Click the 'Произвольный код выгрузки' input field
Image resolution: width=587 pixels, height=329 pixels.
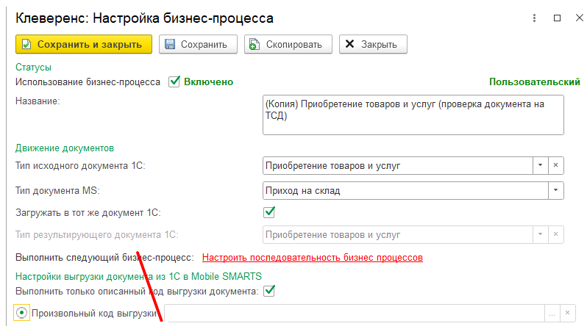pos(354,313)
